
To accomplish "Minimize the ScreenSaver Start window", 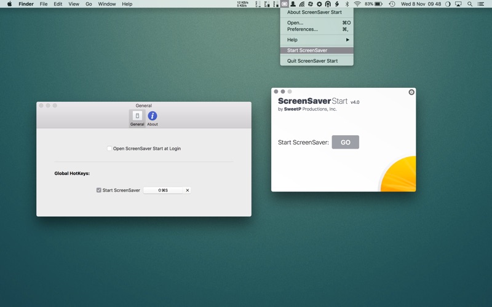I will pyautogui.click(x=283, y=91).
